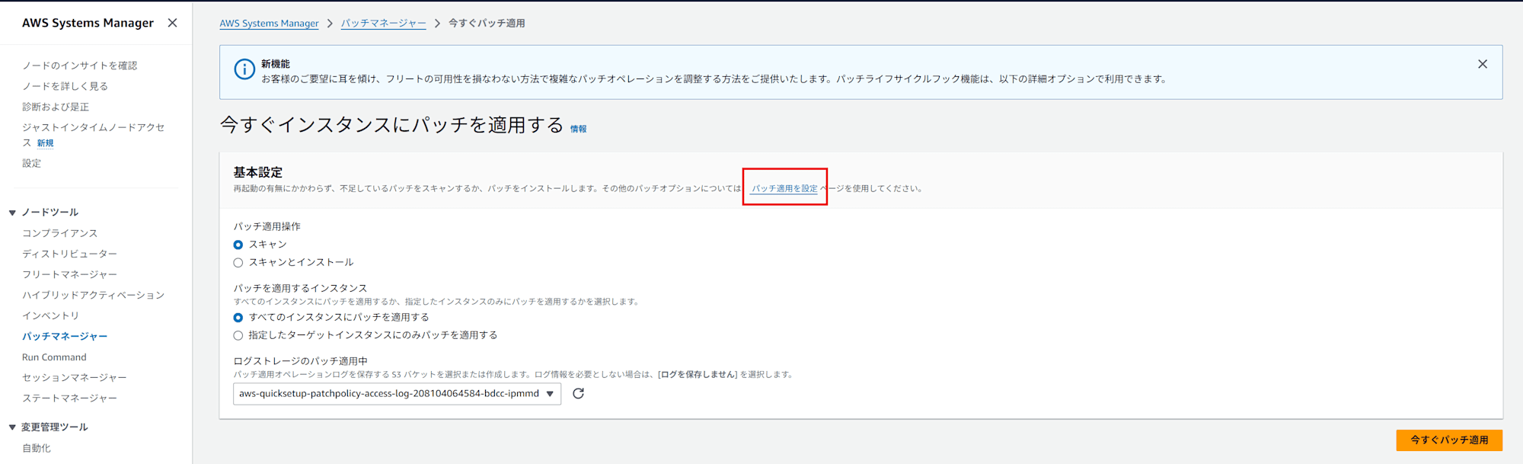
Task: Open ハイブリッドアクティベーション page
Action: coord(93,295)
